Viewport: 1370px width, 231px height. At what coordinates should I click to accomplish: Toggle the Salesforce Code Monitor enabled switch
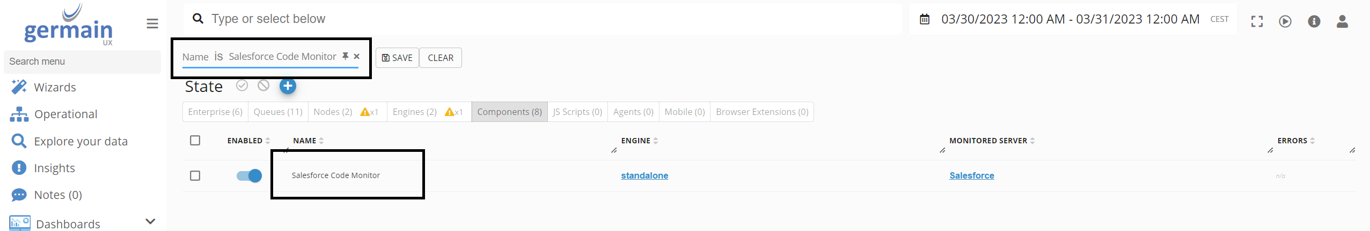pos(249,175)
